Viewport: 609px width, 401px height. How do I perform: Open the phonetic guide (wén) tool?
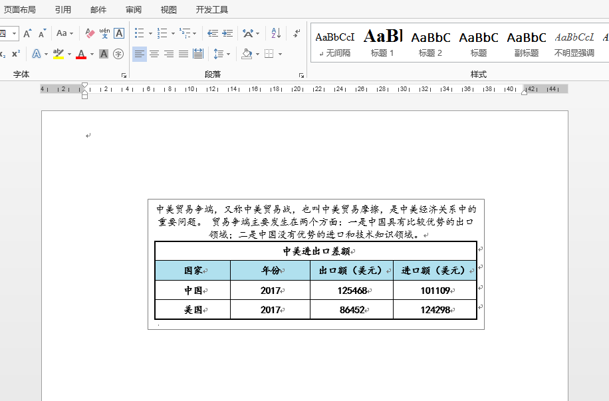tap(104, 33)
